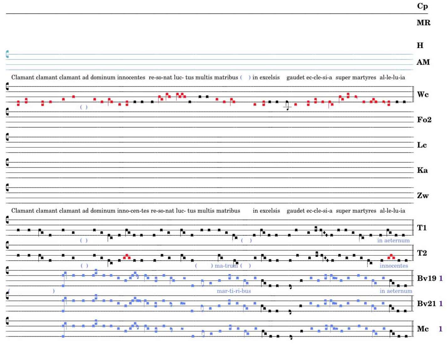
Task: Select the blue 'ma-trum' variant text
Action: (226, 266)
